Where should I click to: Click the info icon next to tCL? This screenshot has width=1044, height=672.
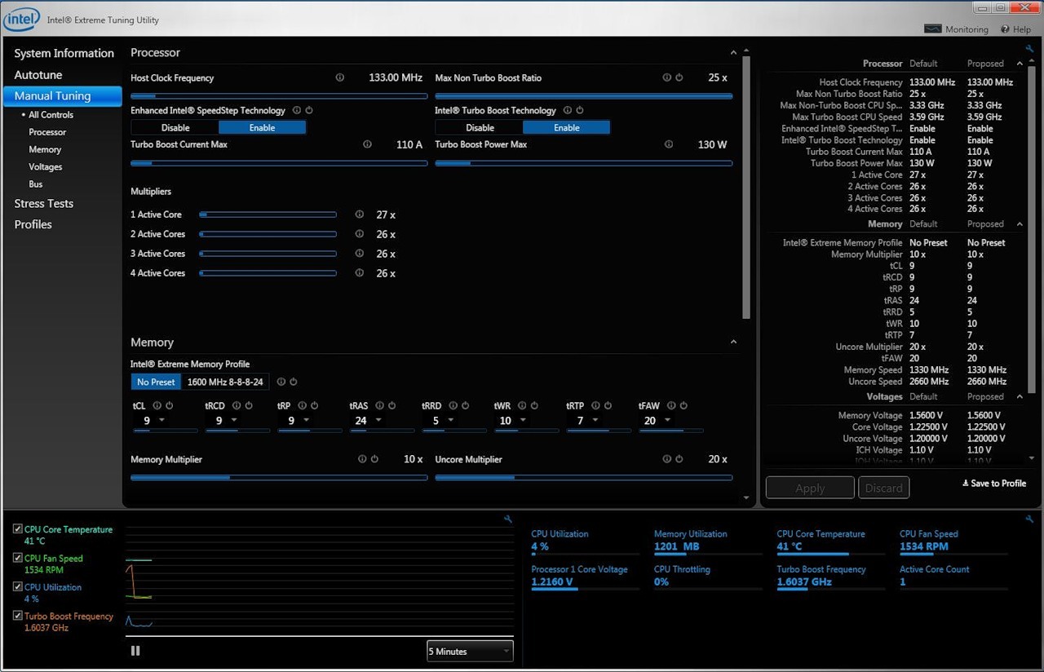[157, 405]
